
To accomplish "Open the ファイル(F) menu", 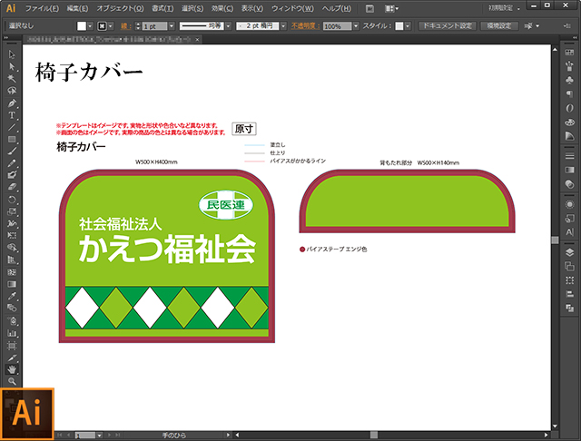I will coord(42,8).
